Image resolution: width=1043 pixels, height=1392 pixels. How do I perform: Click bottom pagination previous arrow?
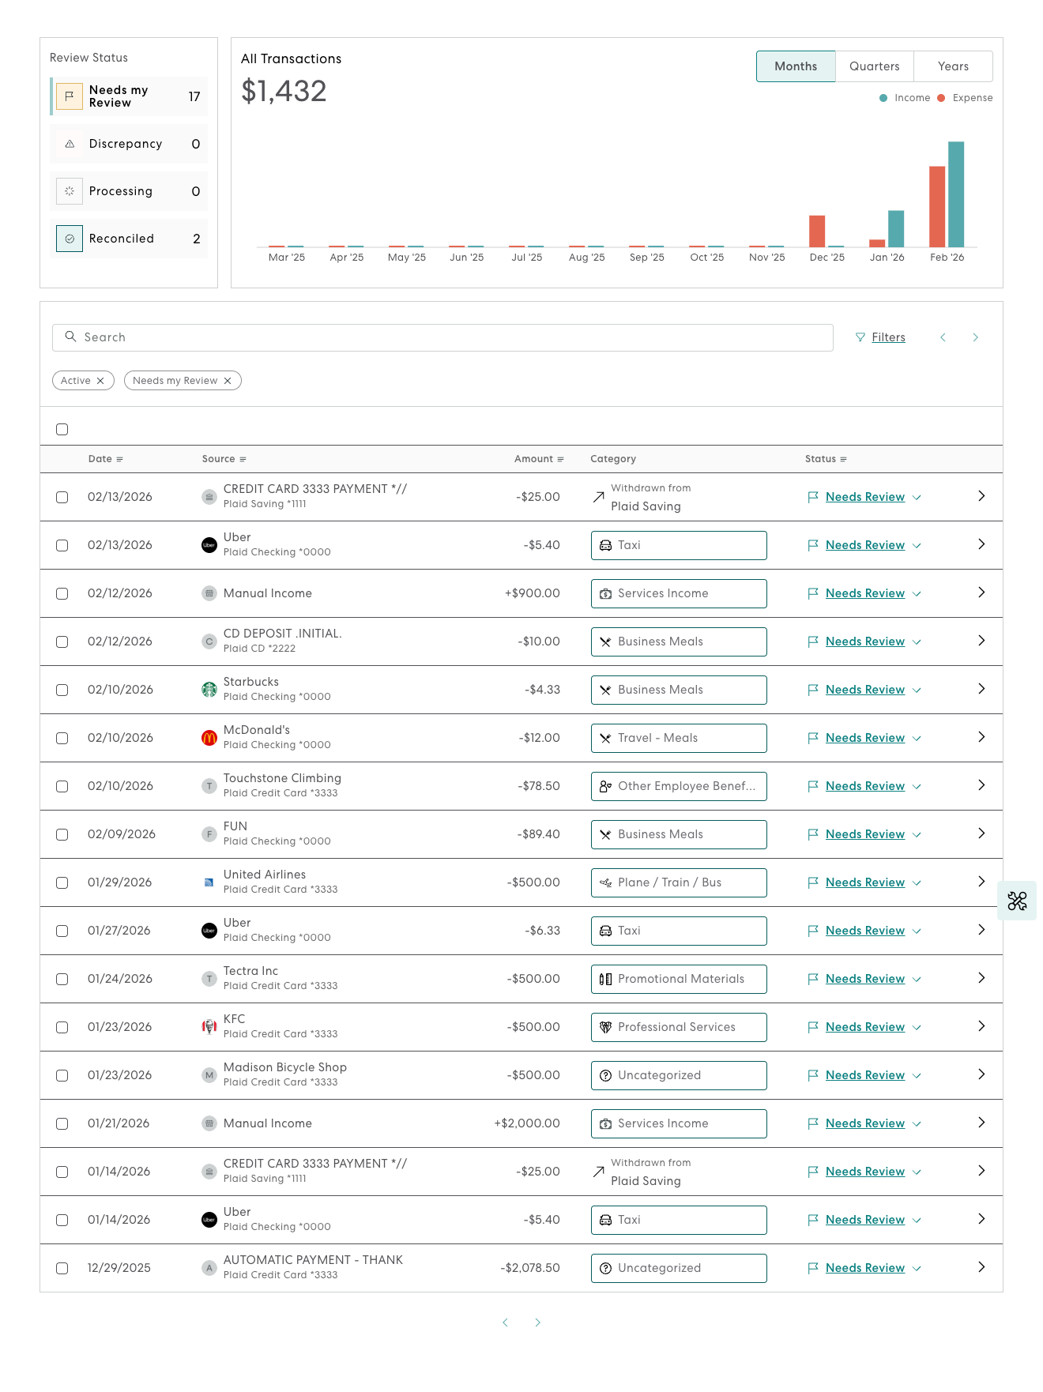(x=506, y=1322)
